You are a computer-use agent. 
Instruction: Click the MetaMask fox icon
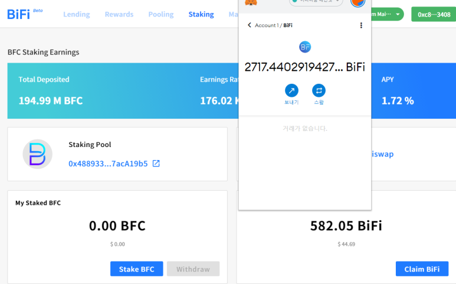251,2
